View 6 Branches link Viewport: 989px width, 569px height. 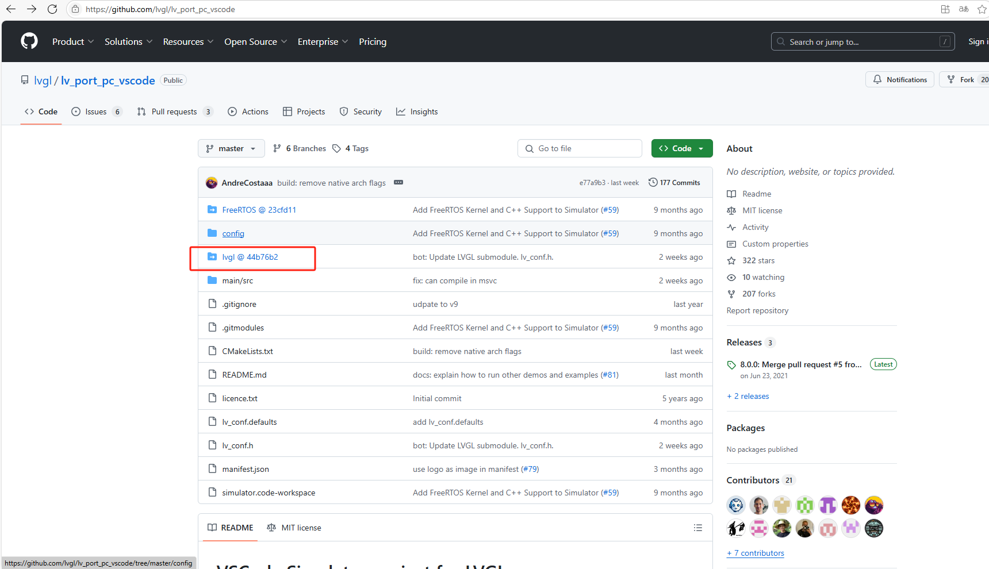300,148
